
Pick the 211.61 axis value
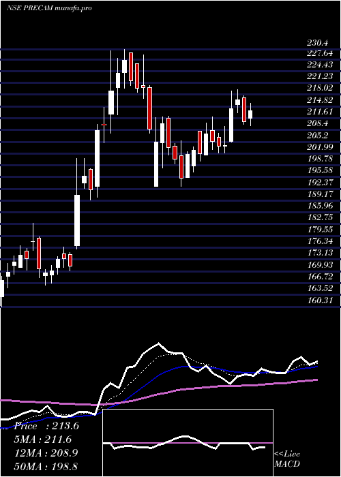321,112
